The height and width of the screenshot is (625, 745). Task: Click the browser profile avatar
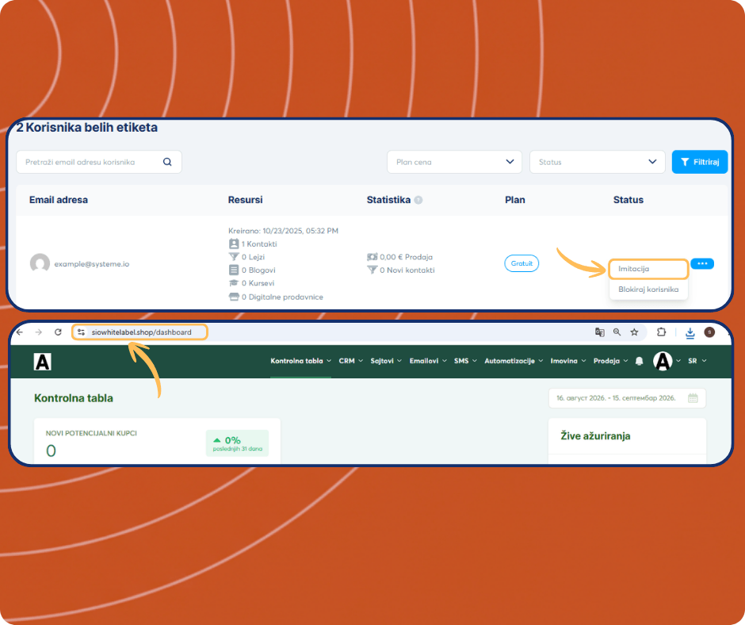coord(709,332)
